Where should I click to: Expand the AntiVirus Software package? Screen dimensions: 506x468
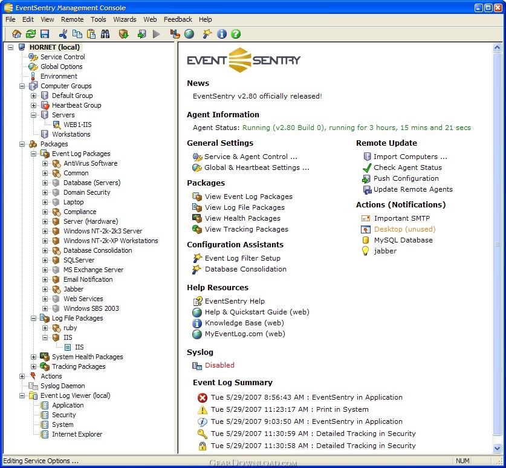45,164
